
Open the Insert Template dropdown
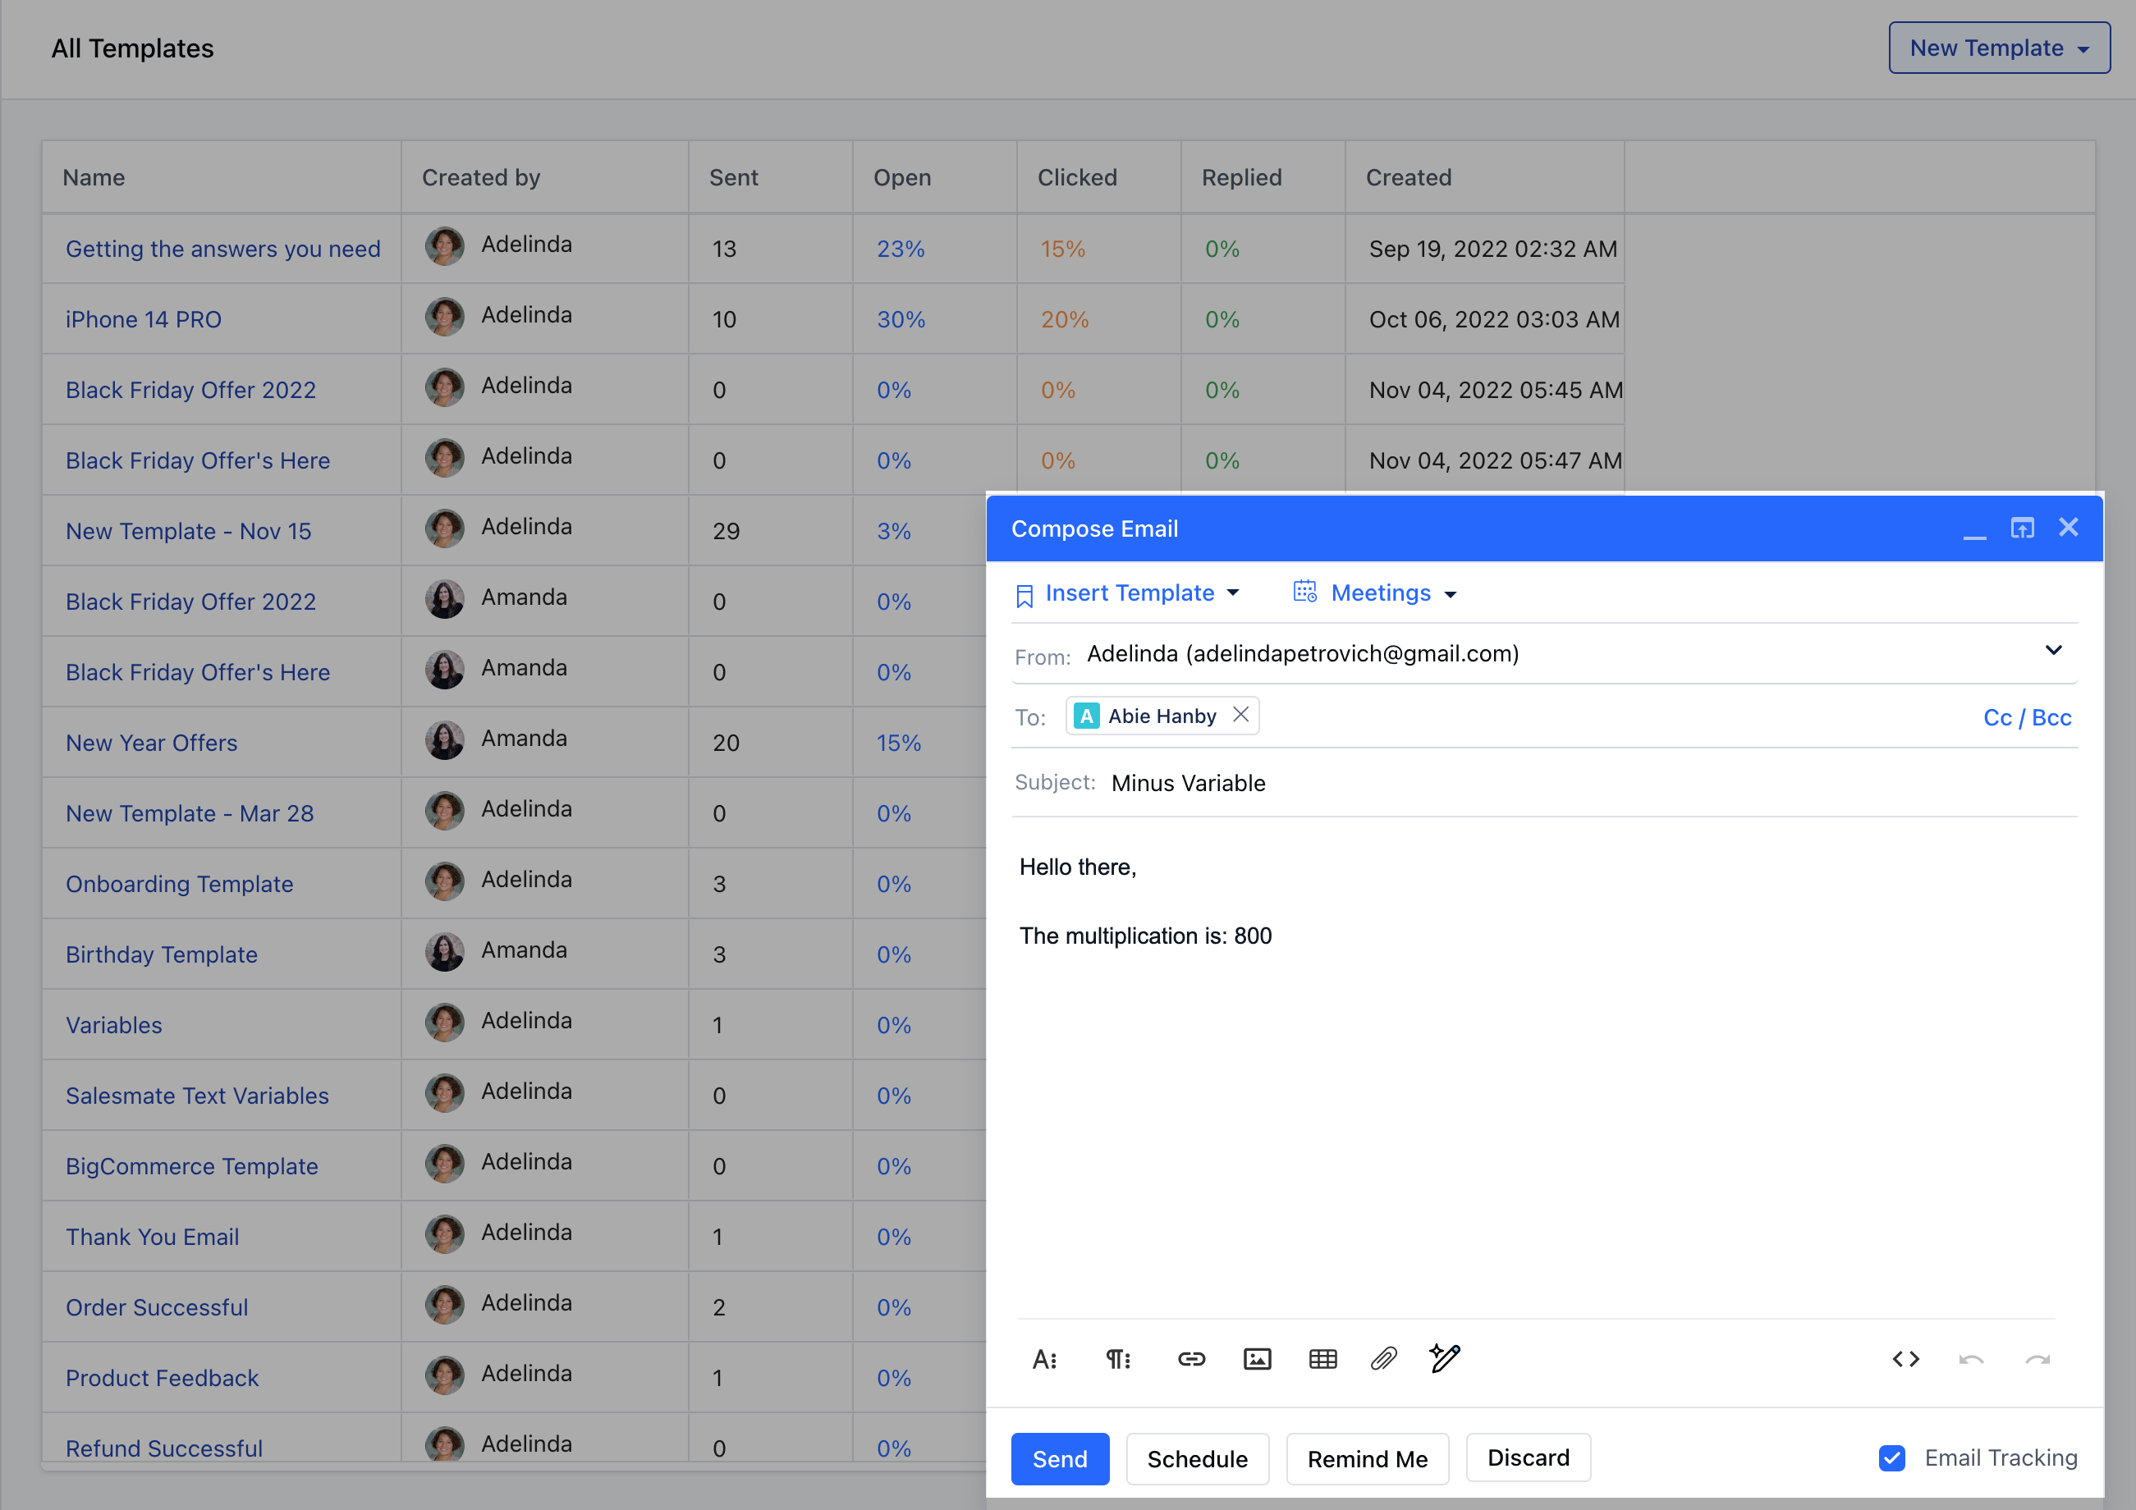click(x=1129, y=593)
